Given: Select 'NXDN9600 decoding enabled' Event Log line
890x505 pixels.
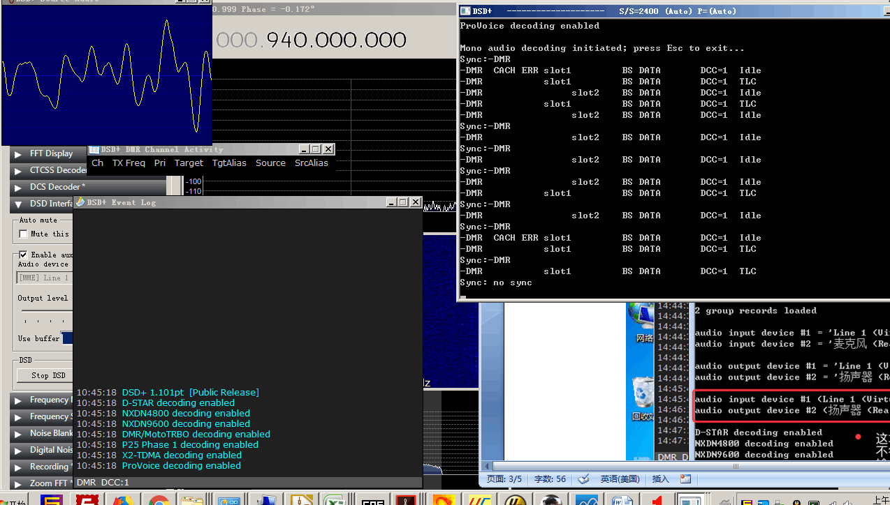Looking at the screenshot, I should (186, 424).
